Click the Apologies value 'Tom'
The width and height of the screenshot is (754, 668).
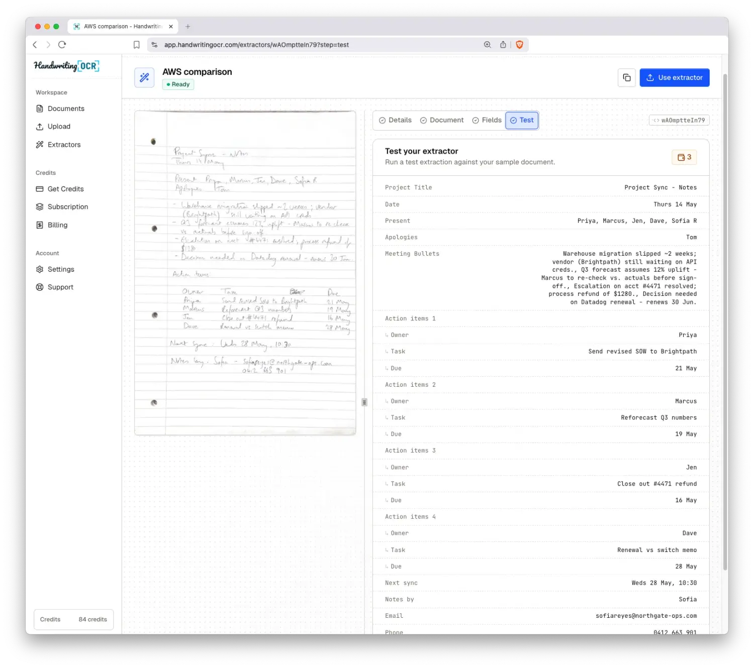[692, 238]
